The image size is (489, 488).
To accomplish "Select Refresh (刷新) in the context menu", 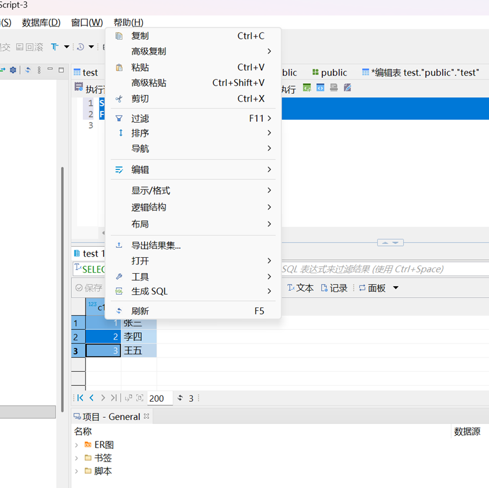I will pos(140,311).
